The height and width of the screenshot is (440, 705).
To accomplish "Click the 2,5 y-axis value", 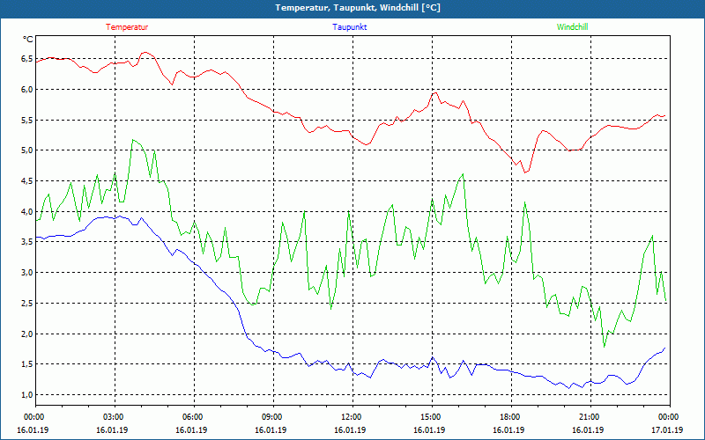I will (x=27, y=303).
